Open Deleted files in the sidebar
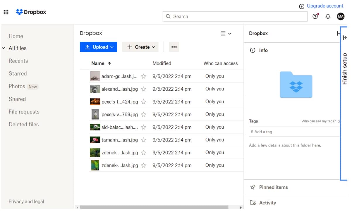 click(x=24, y=124)
